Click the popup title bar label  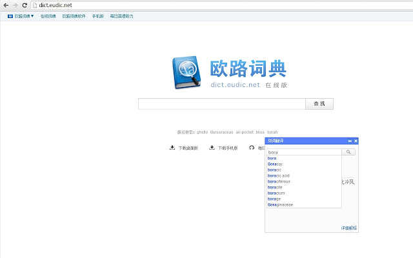click(x=276, y=141)
